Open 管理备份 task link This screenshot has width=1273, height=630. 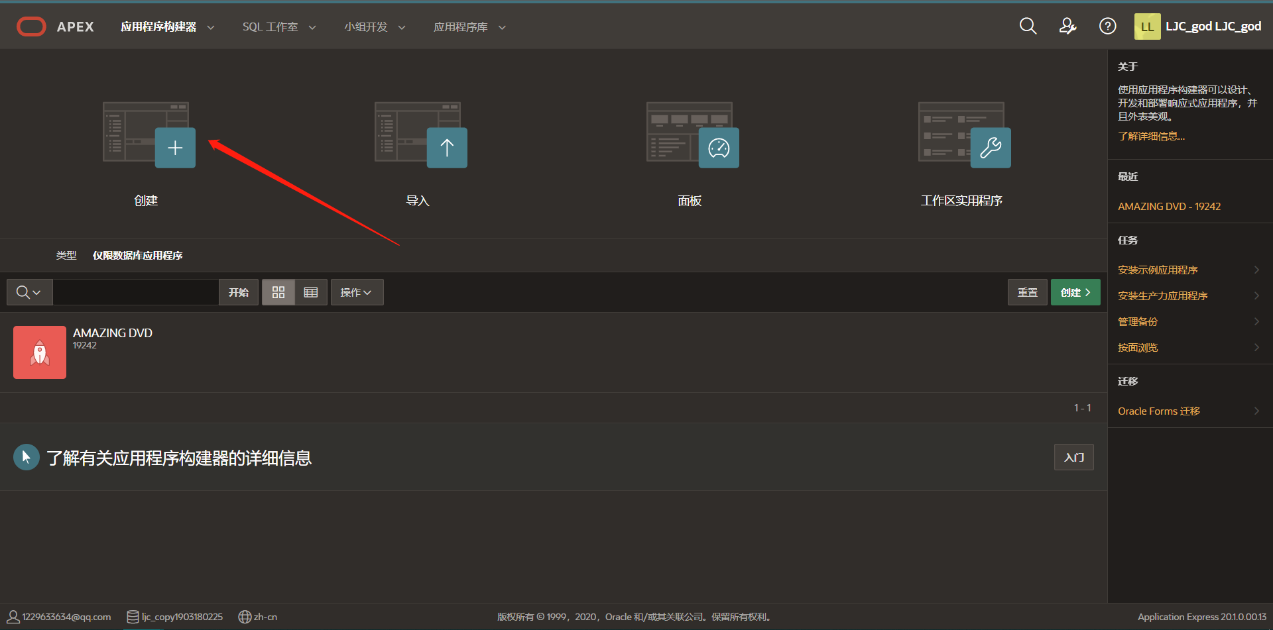[x=1138, y=321]
